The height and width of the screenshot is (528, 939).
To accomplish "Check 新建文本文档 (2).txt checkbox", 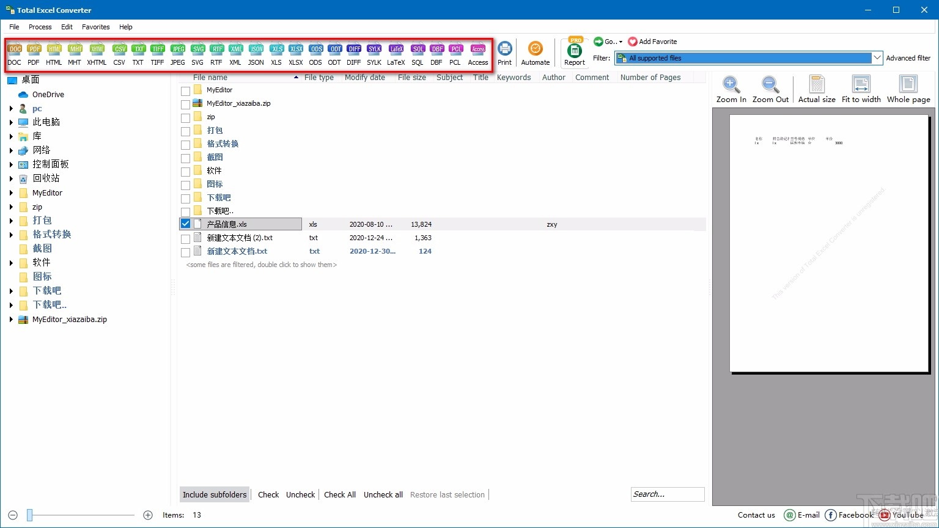I will (185, 239).
